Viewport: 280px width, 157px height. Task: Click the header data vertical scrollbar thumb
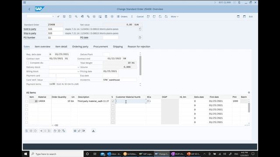pyautogui.click(x=140, y=65)
